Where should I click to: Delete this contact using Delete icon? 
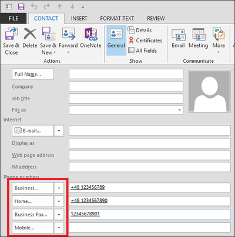(30, 33)
